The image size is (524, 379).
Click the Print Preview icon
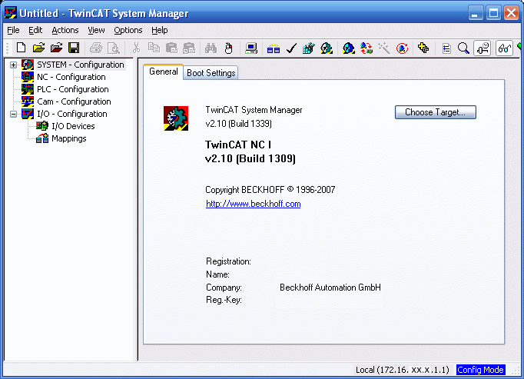(114, 48)
